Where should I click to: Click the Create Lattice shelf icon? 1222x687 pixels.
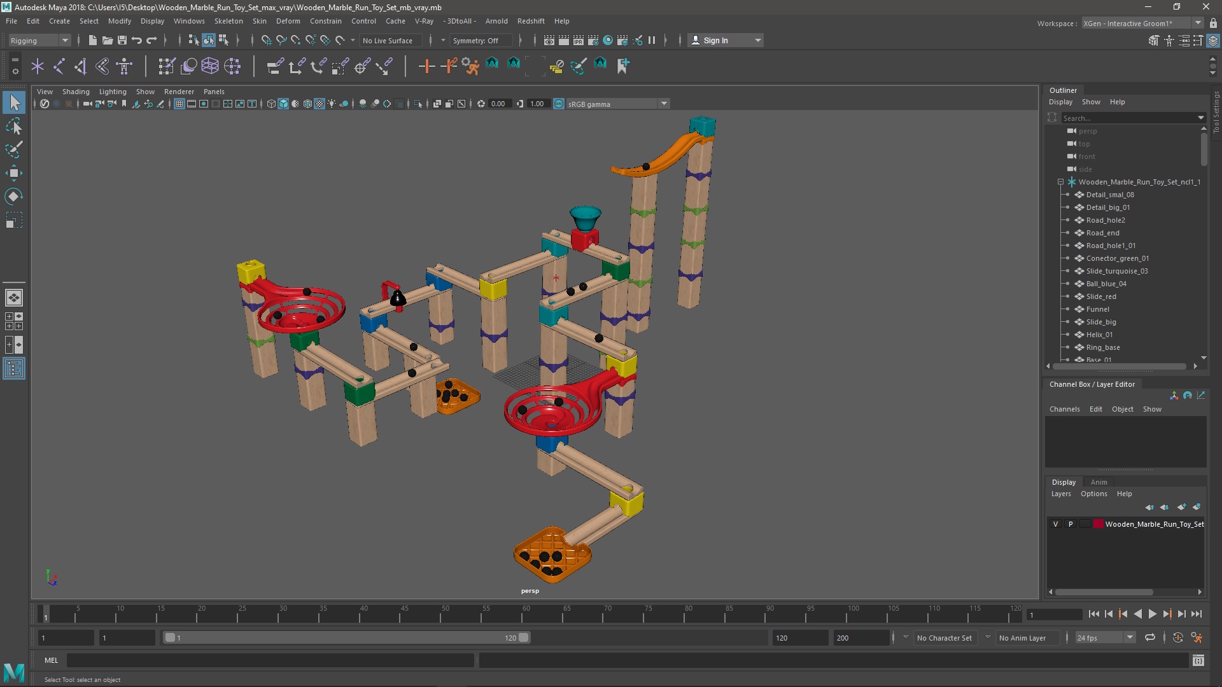point(210,66)
